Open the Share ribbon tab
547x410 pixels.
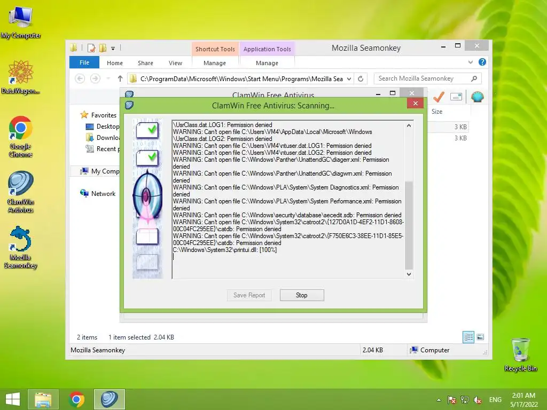[x=145, y=63]
